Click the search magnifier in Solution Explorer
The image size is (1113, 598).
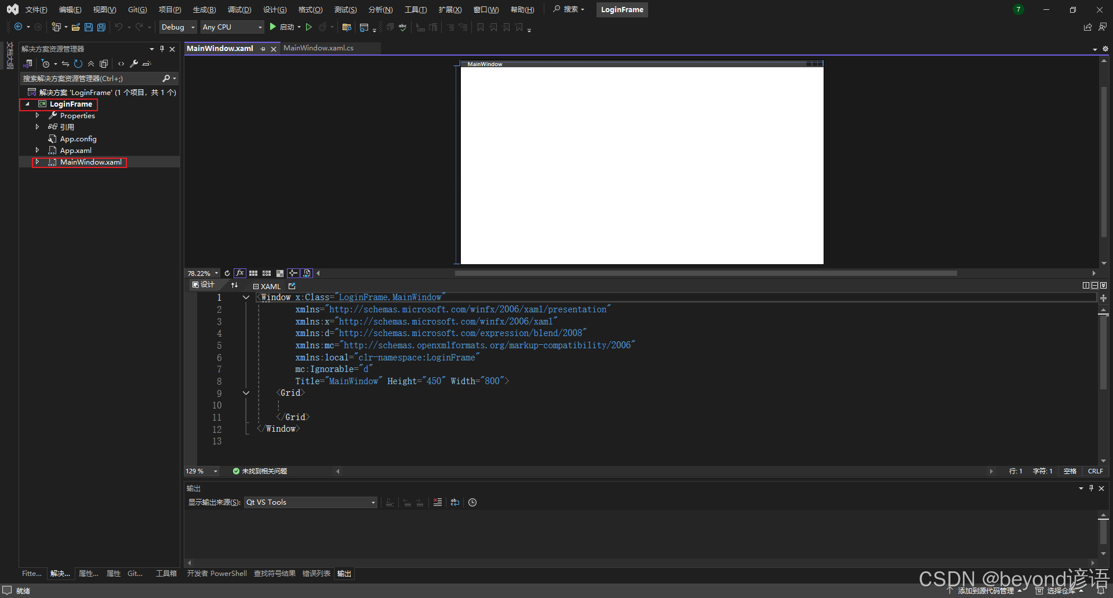tap(166, 78)
